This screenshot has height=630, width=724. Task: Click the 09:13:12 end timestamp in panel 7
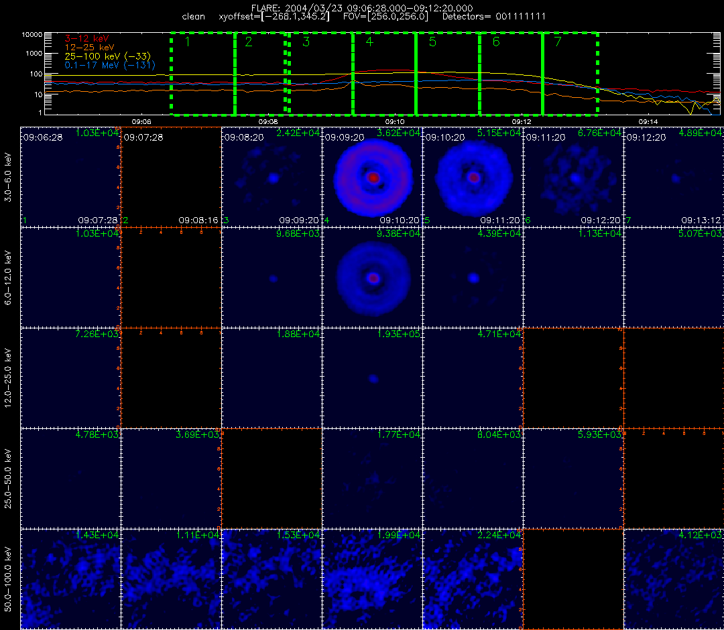pos(701,220)
